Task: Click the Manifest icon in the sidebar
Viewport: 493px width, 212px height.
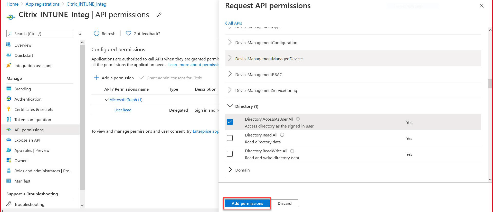Action: tap(9, 181)
